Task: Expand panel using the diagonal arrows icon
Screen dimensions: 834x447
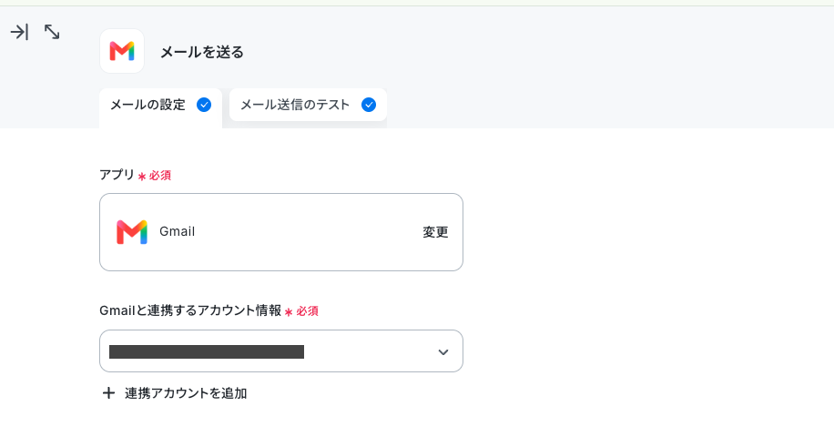Action: (x=52, y=32)
